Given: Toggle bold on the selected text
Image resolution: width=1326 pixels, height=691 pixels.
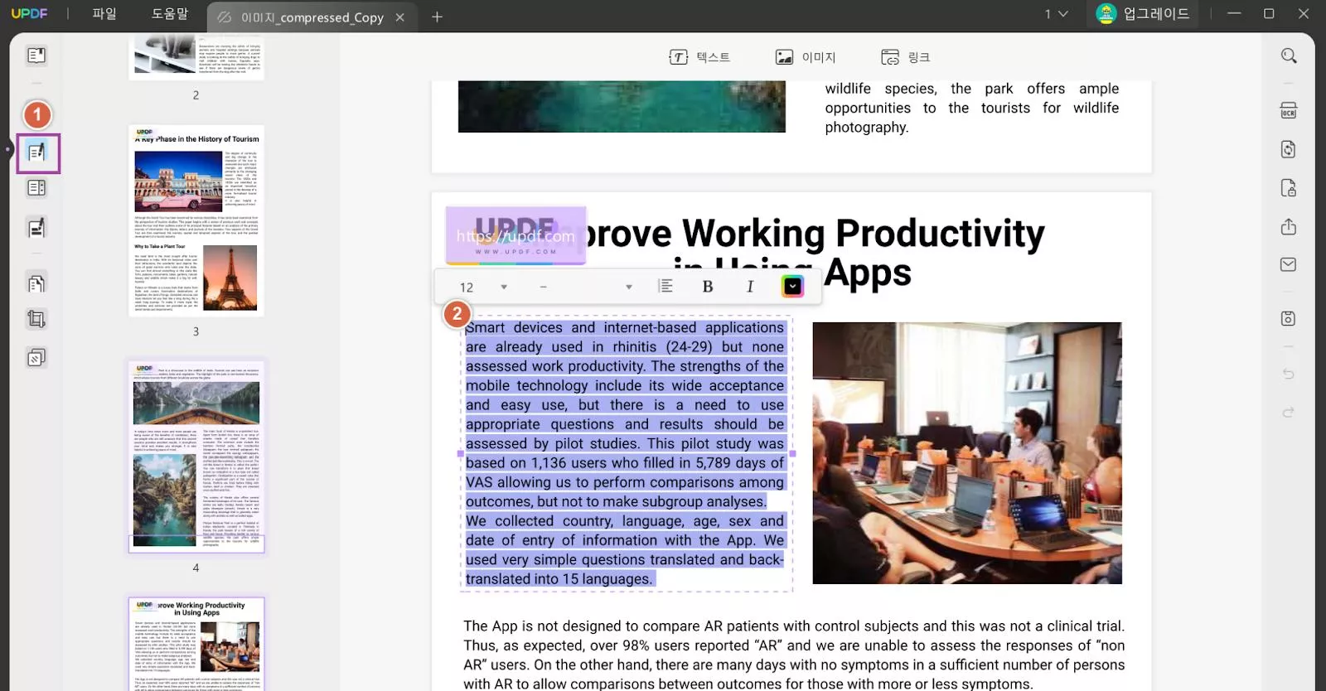Looking at the screenshot, I should tap(708, 286).
